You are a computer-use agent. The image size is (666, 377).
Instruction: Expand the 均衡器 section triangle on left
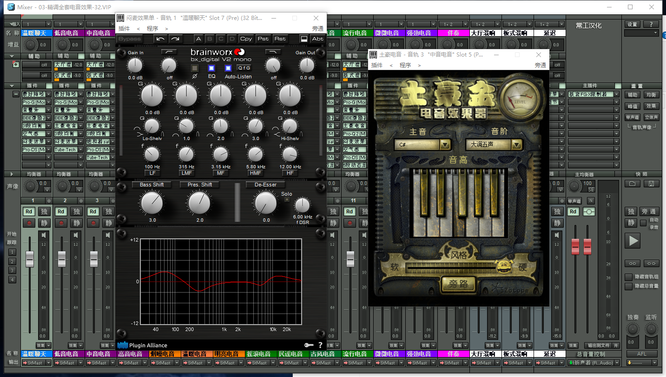point(11,174)
